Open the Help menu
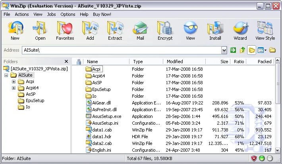 tap(84, 14)
